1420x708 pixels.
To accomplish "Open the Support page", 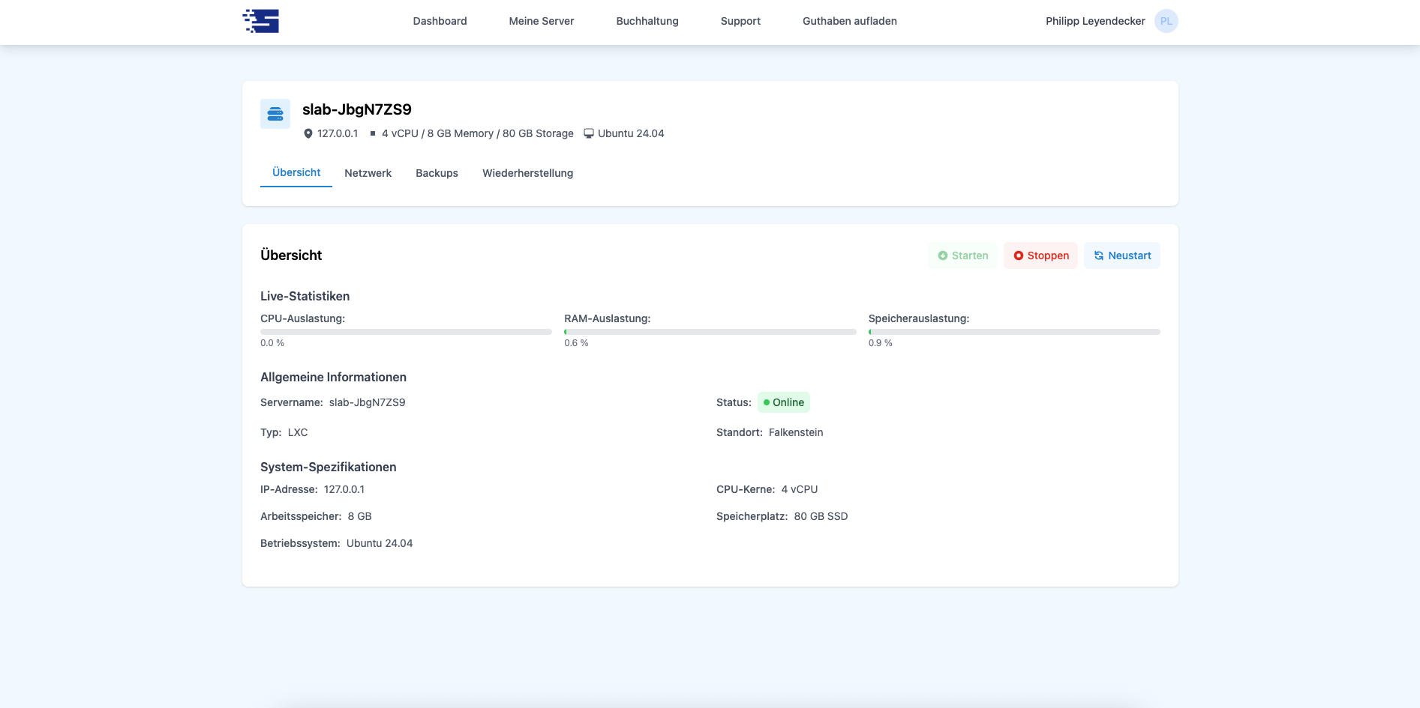I will tap(740, 21).
